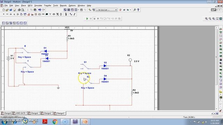Open the Transfer menu

pyautogui.click(x=47, y=6)
